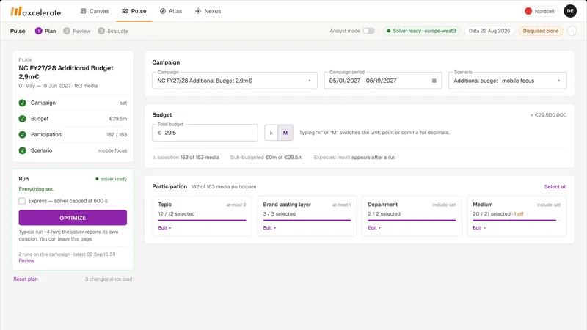Click the Total budget input field
Image resolution: width=587 pixels, height=330 pixels.
click(205, 133)
